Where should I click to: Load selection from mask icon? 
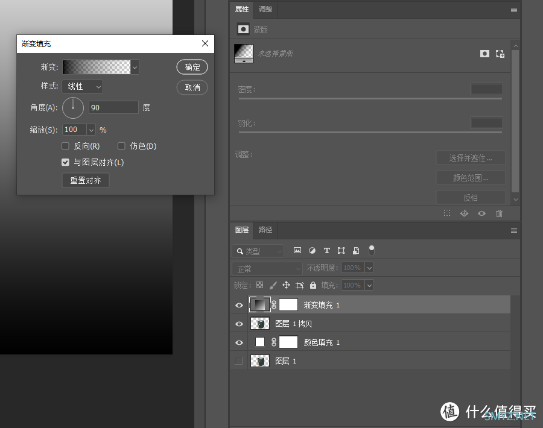click(x=447, y=213)
